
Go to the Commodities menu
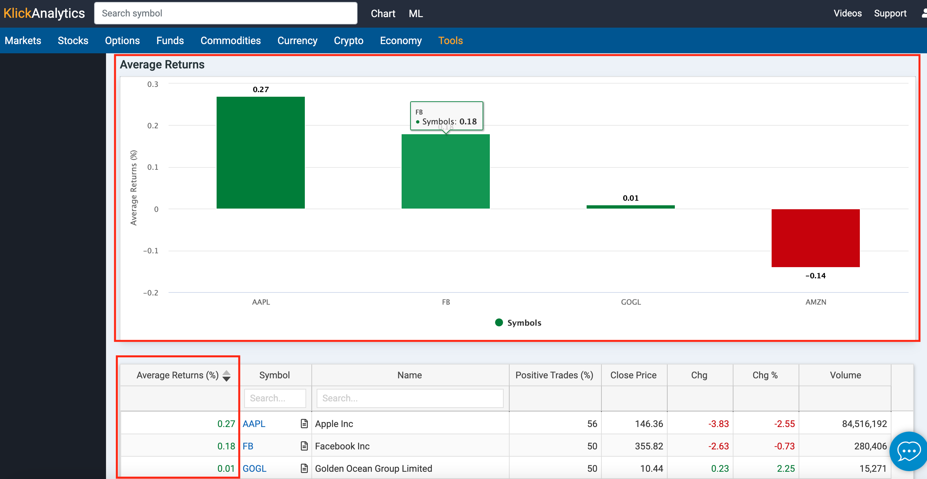click(x=230, y=40)
